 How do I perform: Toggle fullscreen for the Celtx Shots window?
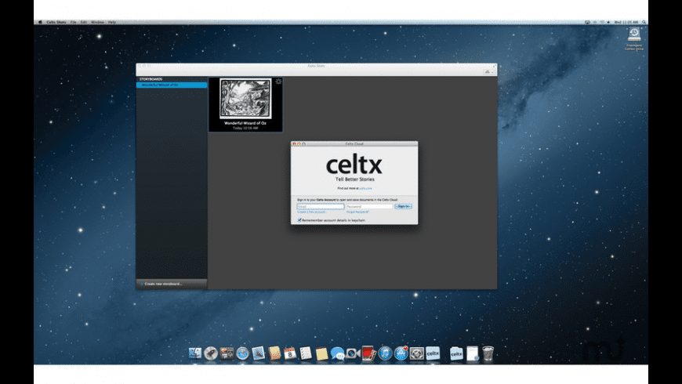494,66
